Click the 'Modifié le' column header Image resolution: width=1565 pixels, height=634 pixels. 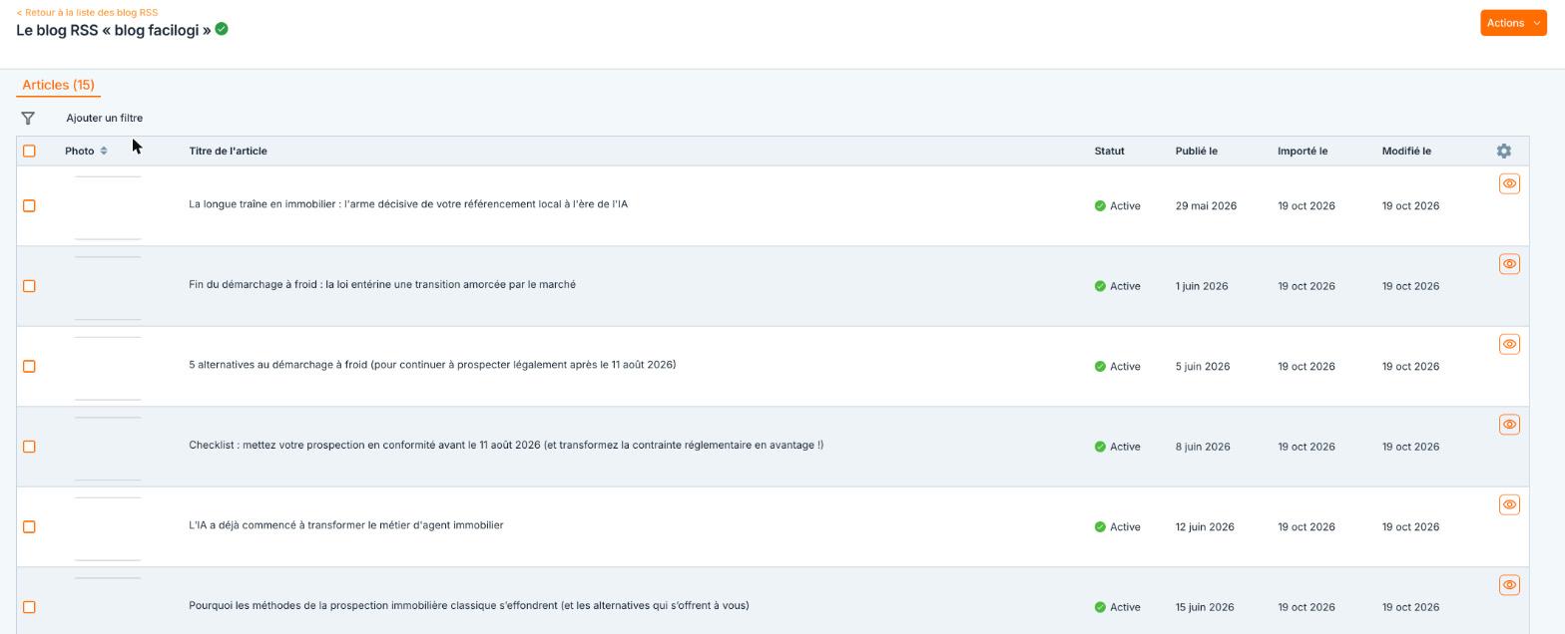(1406, 151)
